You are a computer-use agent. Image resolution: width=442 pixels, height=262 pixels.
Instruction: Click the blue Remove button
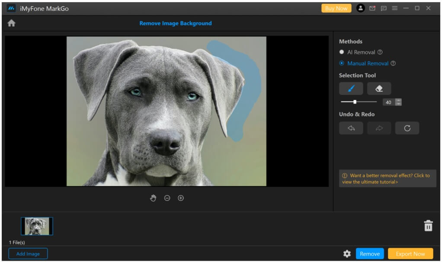[x=369, y=254]
